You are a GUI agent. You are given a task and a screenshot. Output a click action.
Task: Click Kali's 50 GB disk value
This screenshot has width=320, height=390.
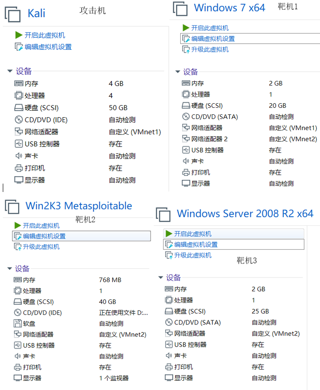click(x=118, y=108)
